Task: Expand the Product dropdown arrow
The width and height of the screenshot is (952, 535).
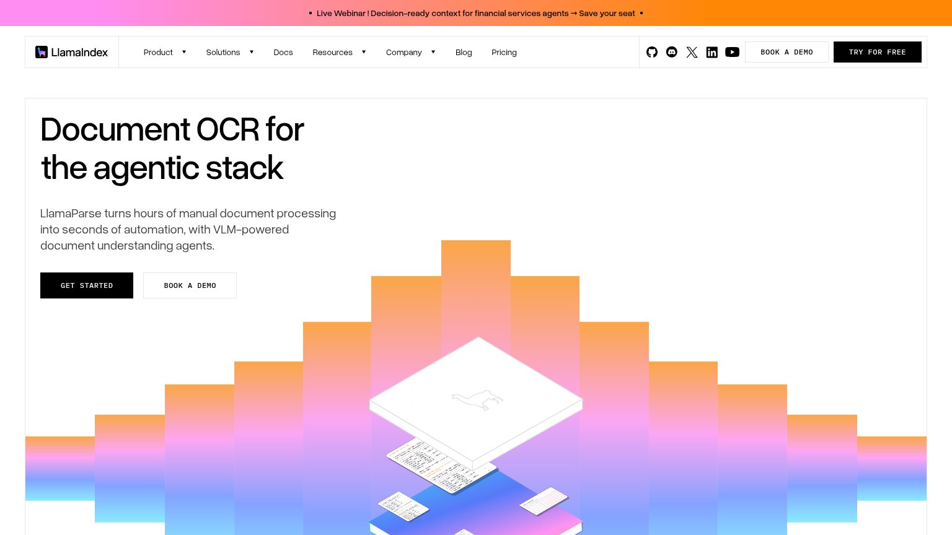Action: [184, 52]
